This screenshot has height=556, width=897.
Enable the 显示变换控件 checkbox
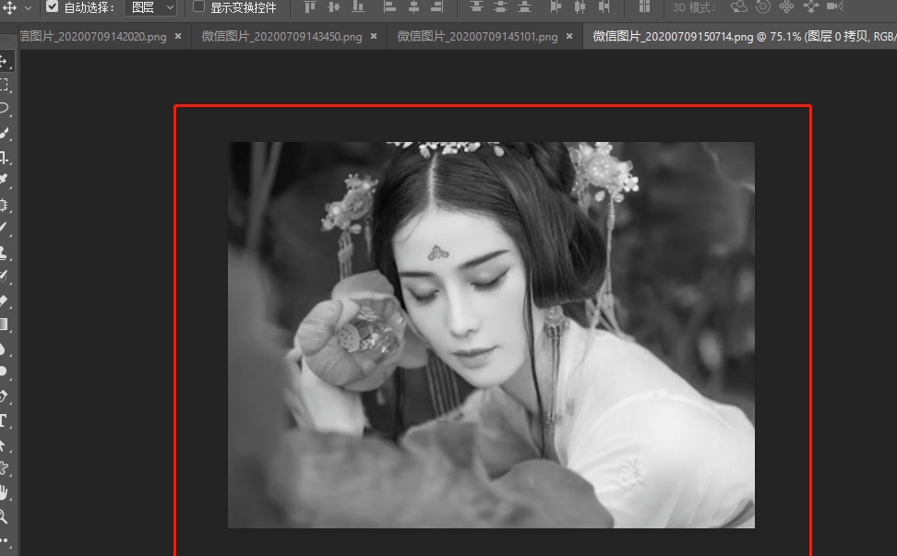tap(198, 6)
